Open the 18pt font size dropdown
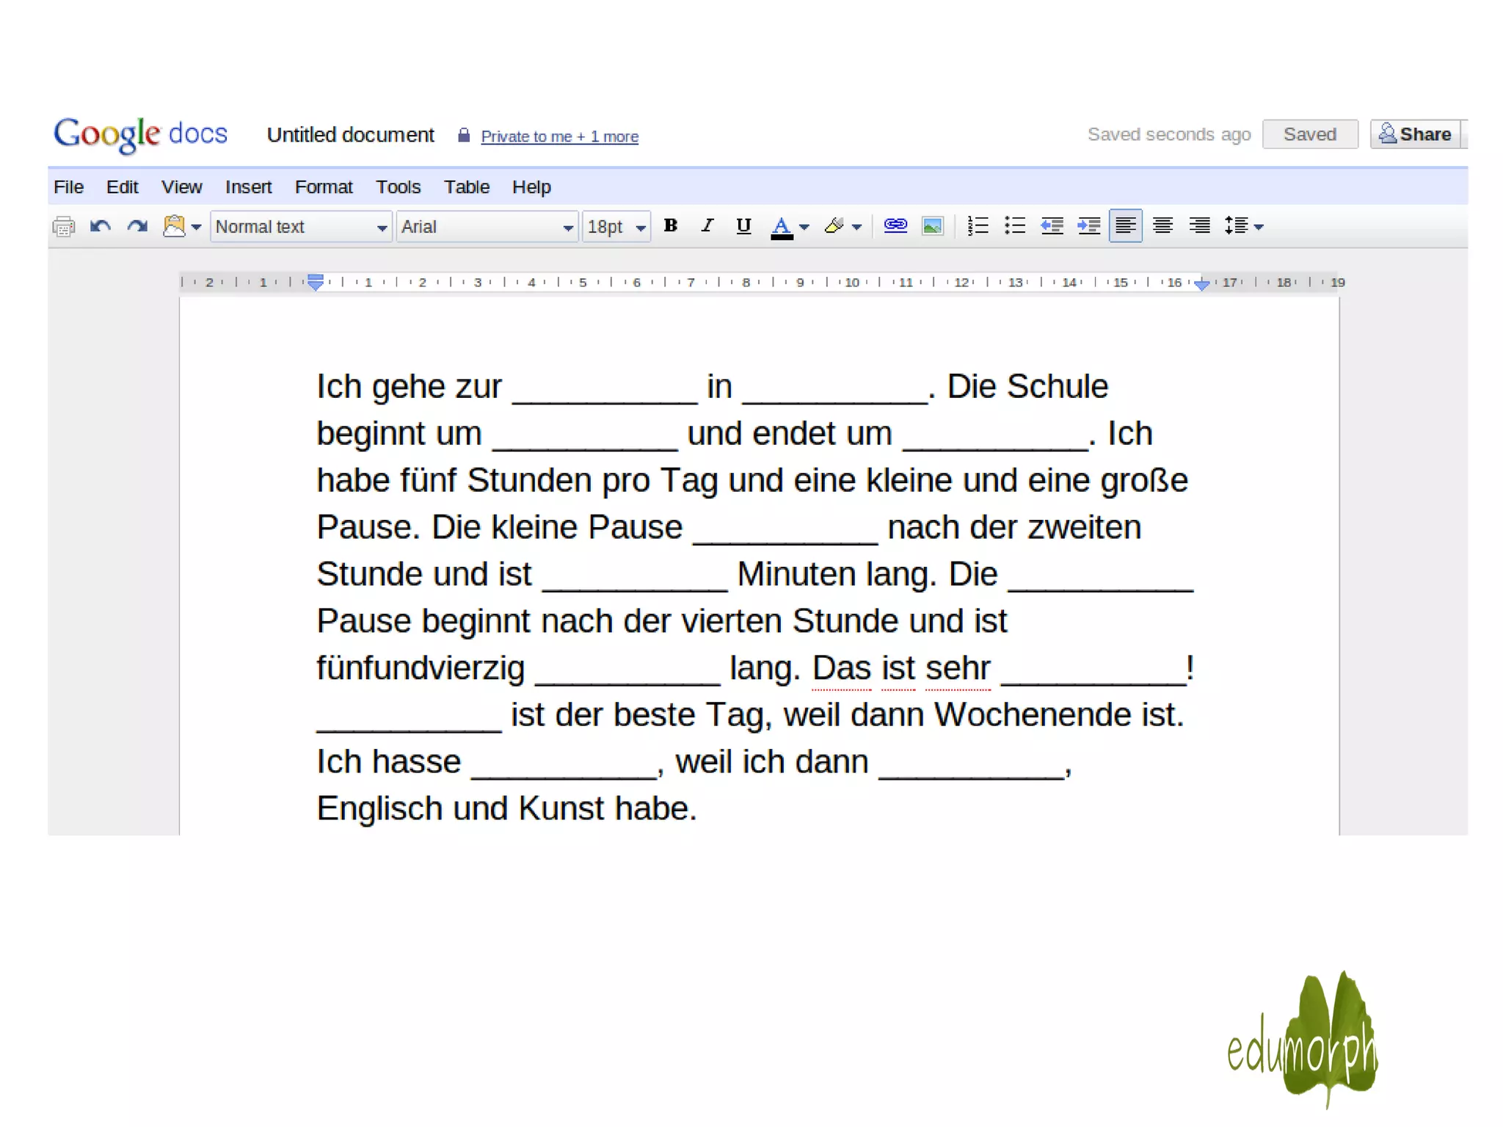The image size is (1503, 1127). coord(616,227)
